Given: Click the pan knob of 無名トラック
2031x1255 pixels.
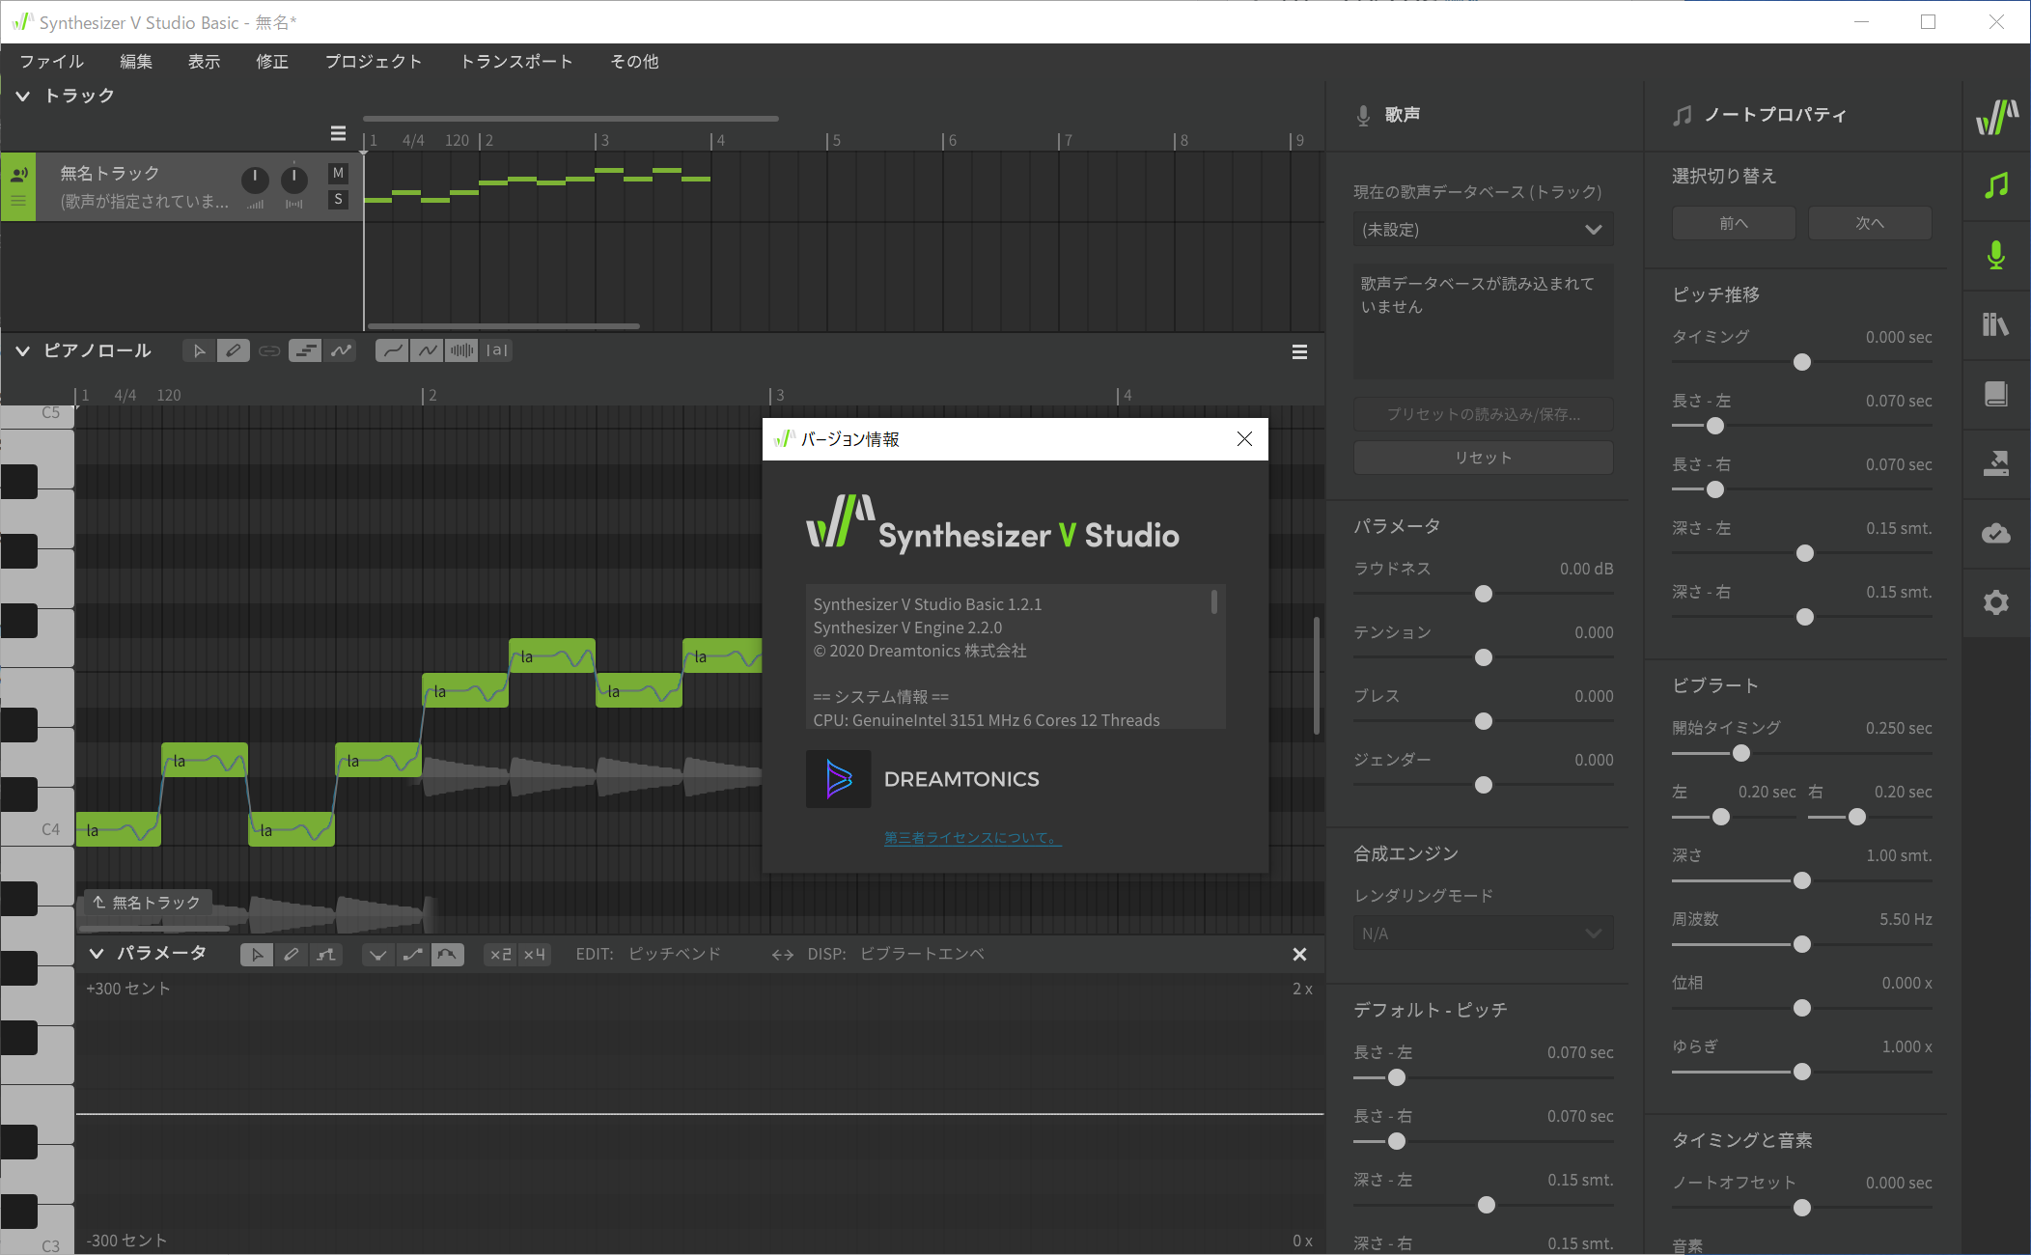Looking at the screenshot, I should [294, 180].
